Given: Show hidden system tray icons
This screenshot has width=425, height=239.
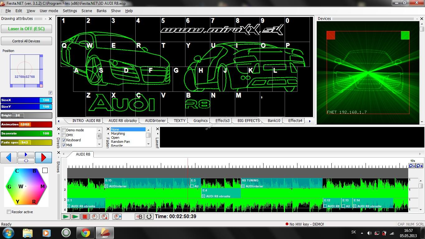Looking at the screenshot, I should [362, 233].
